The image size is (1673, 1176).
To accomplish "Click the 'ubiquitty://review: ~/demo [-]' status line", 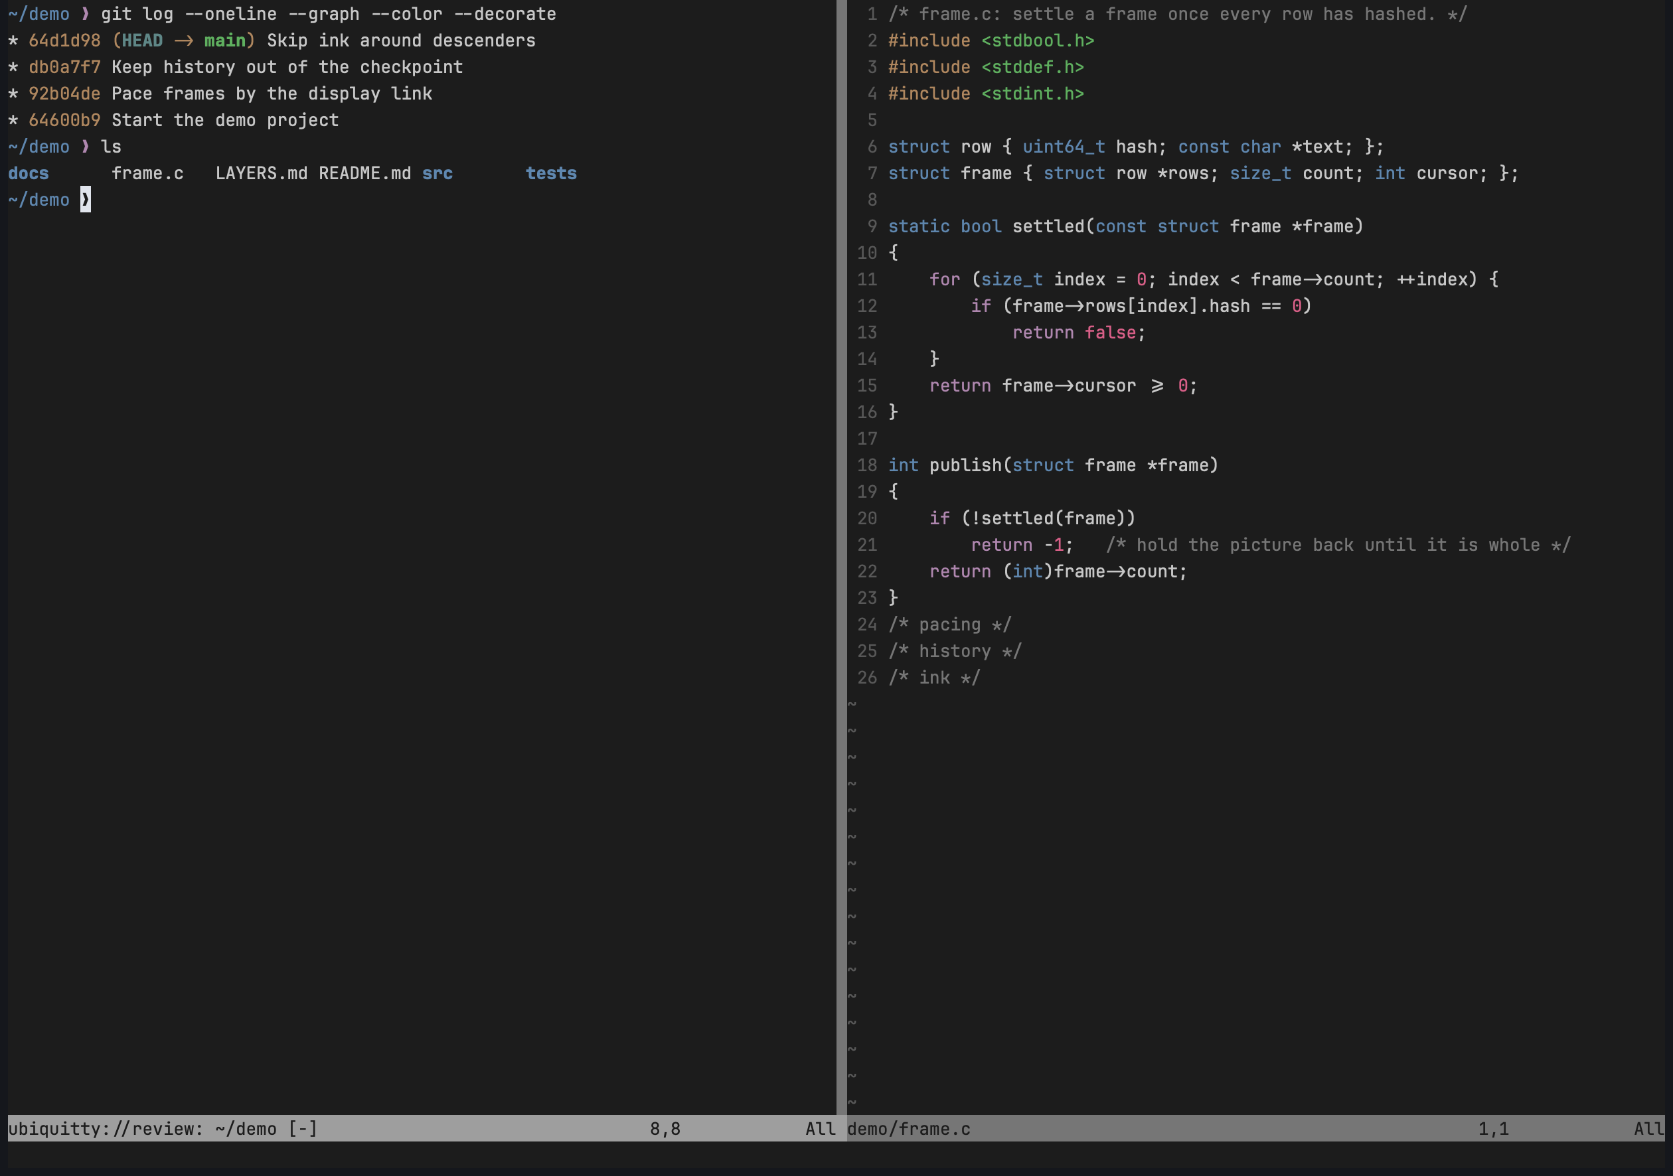I will coord(163,1129).
